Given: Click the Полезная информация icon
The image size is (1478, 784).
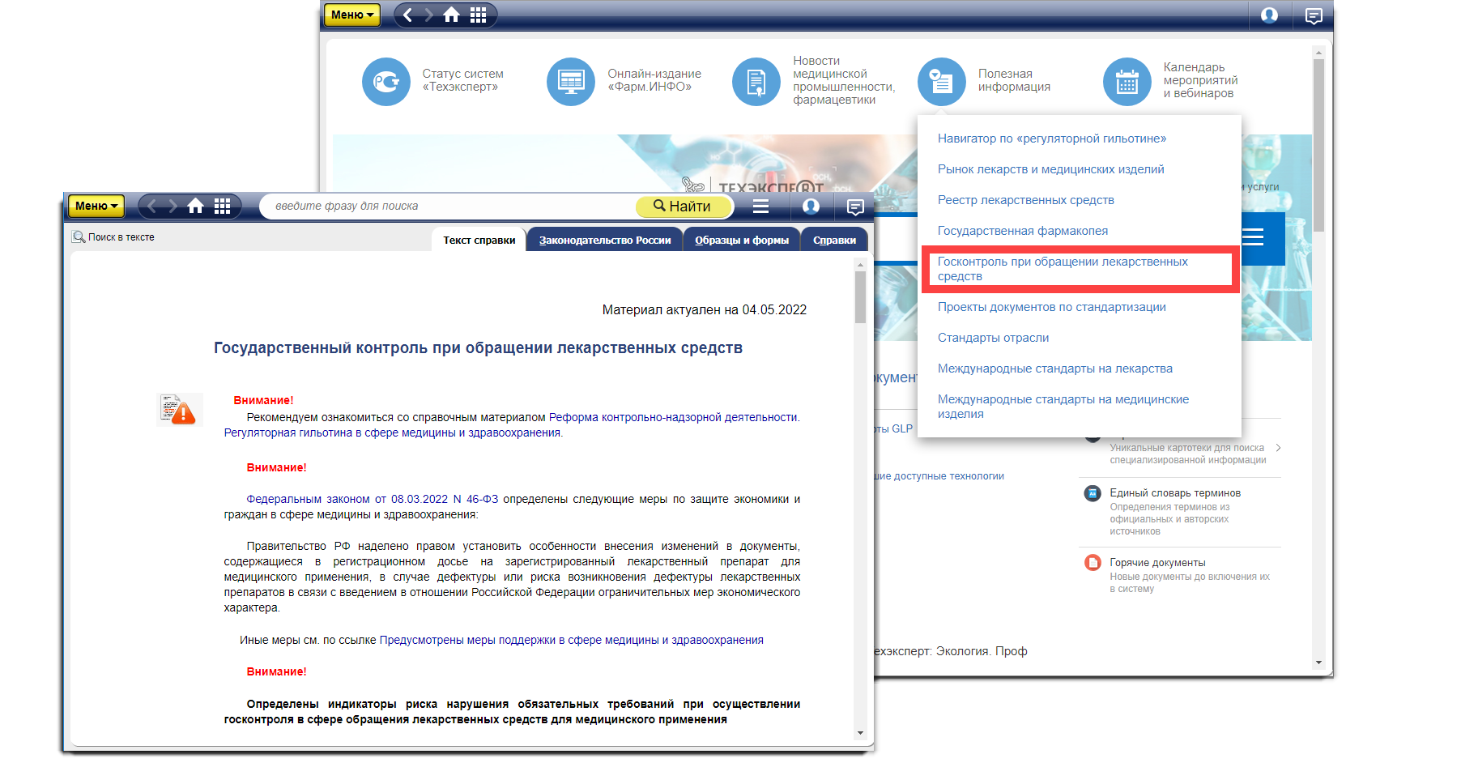Looking at the screenshot, I should 941,82.
